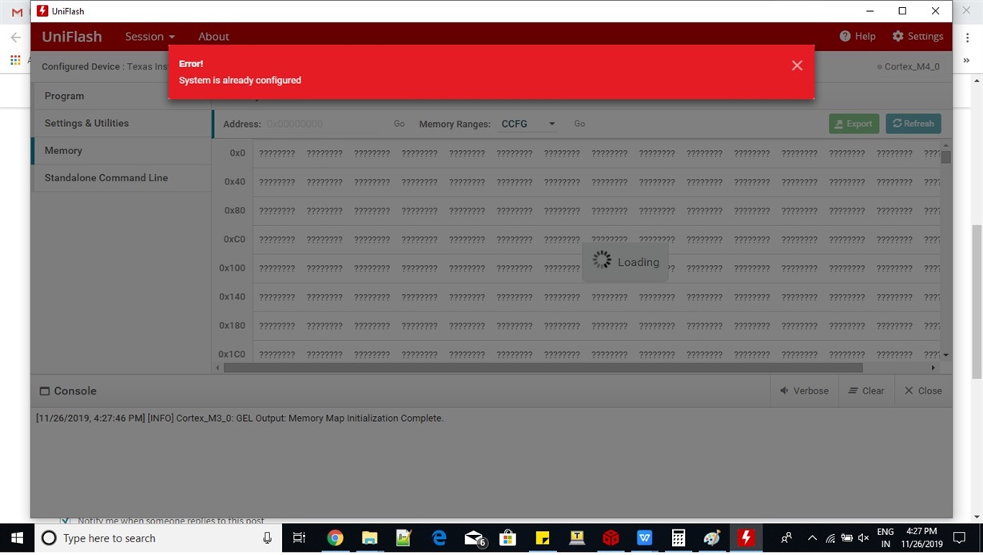
Task: Open the green notepad app on taskbar
Action: coord(404,538)
